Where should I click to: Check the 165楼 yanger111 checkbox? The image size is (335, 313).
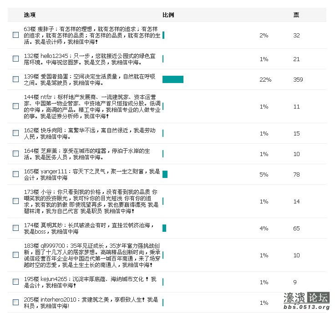(x=15, y=174)
